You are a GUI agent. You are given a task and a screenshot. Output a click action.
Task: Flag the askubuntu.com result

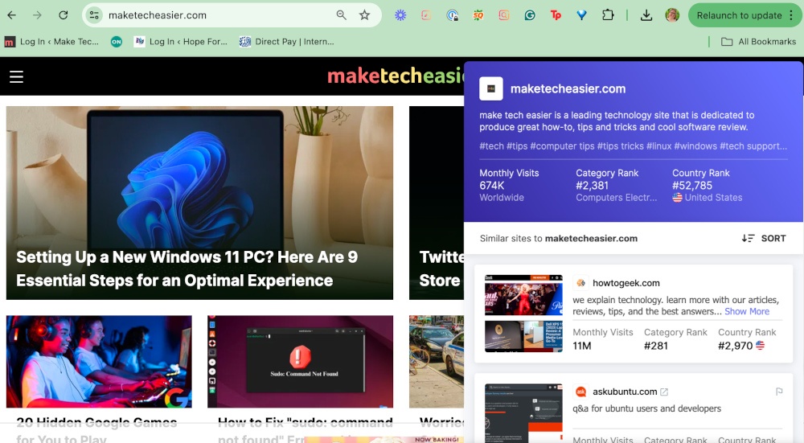[x=779, y=392]
